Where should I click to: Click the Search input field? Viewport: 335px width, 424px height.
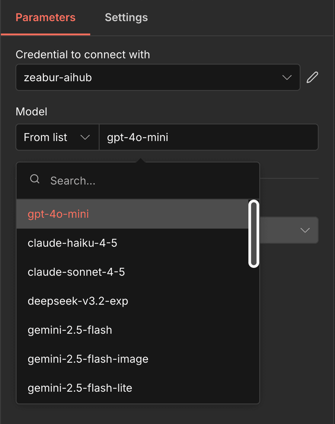(136, 180)
